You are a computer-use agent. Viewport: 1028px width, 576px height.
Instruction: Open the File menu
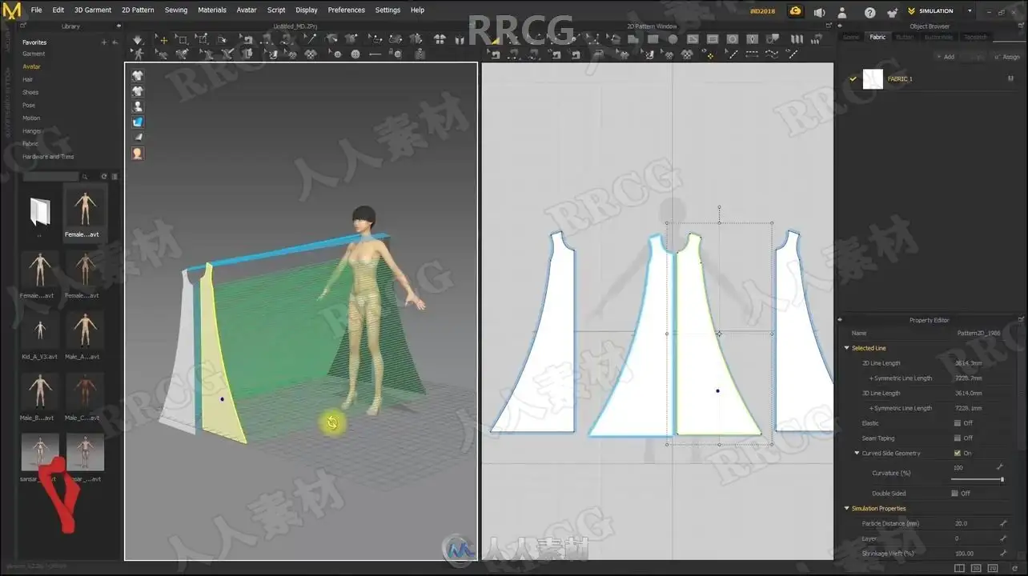coord(36,10)
